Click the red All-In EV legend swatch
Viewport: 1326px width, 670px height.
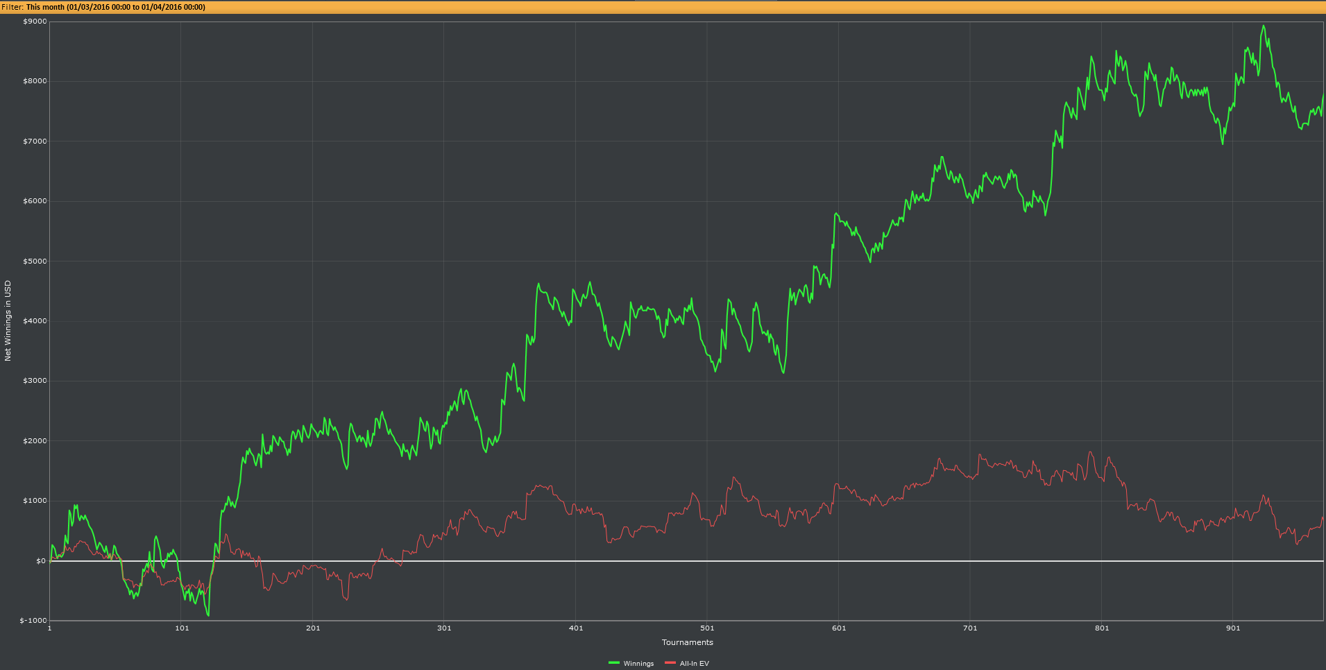click(x=670, y=663)
